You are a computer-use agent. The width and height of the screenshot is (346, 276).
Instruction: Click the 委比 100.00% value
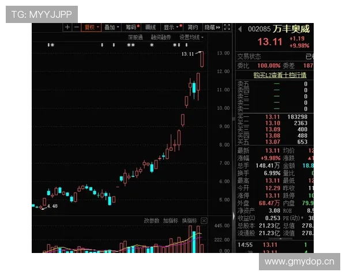pyautogui.click(x=269, y=66)
